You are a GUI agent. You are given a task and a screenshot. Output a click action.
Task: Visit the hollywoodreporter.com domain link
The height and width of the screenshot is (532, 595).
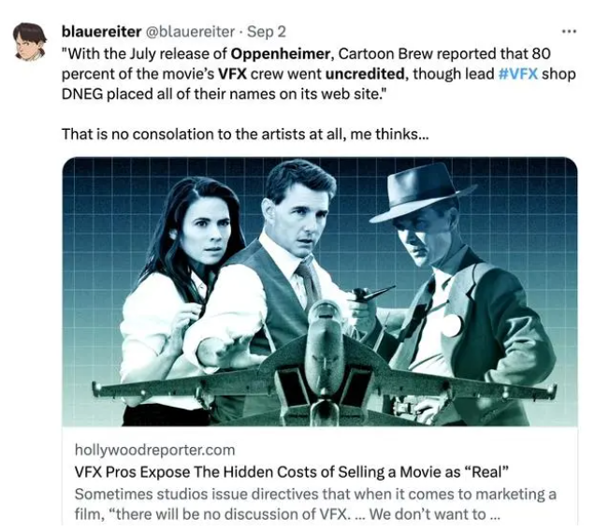pos(154,450)
